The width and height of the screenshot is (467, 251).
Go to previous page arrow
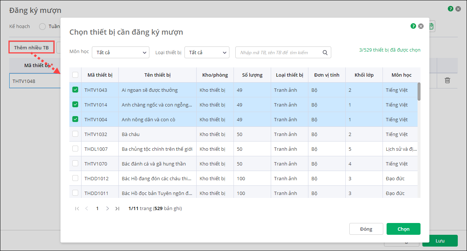point(87,209)
